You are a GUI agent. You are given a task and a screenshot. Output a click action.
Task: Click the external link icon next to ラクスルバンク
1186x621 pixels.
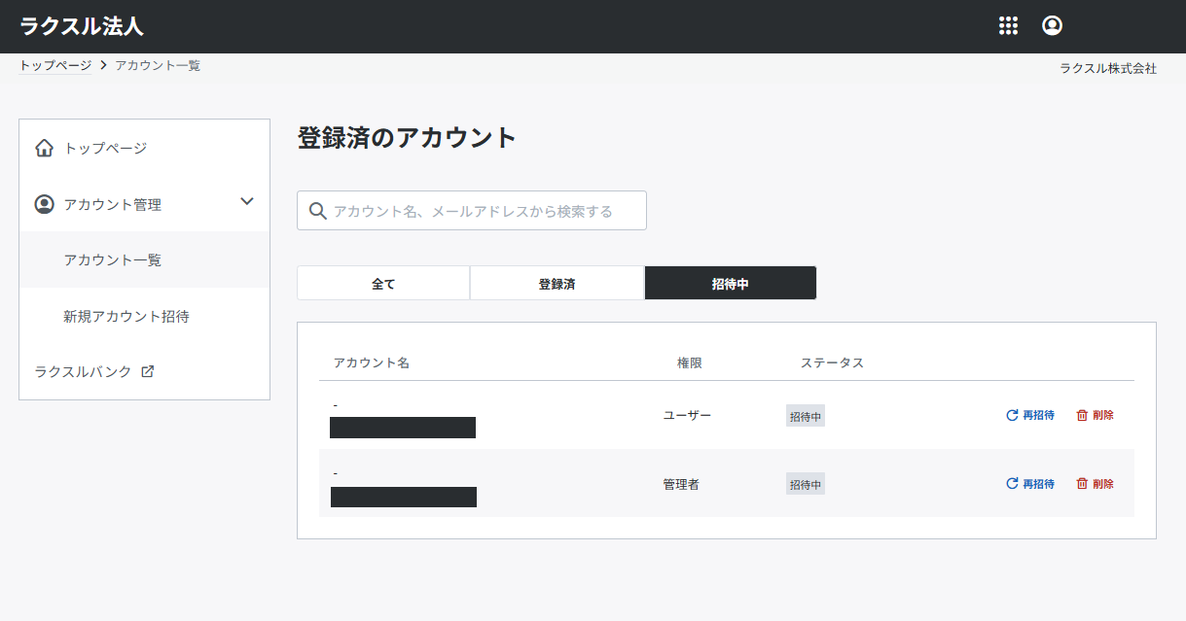click(148, 371)
